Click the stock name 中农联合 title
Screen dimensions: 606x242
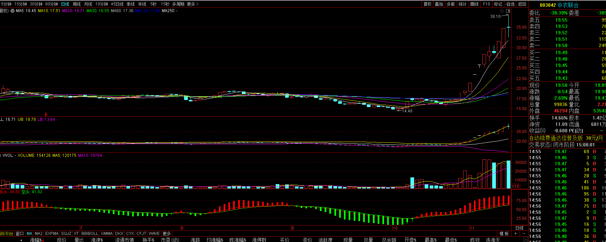coord(568,5)
